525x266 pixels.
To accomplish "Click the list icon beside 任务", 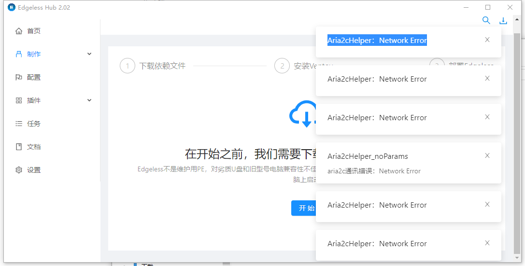I will pos(19,124).
